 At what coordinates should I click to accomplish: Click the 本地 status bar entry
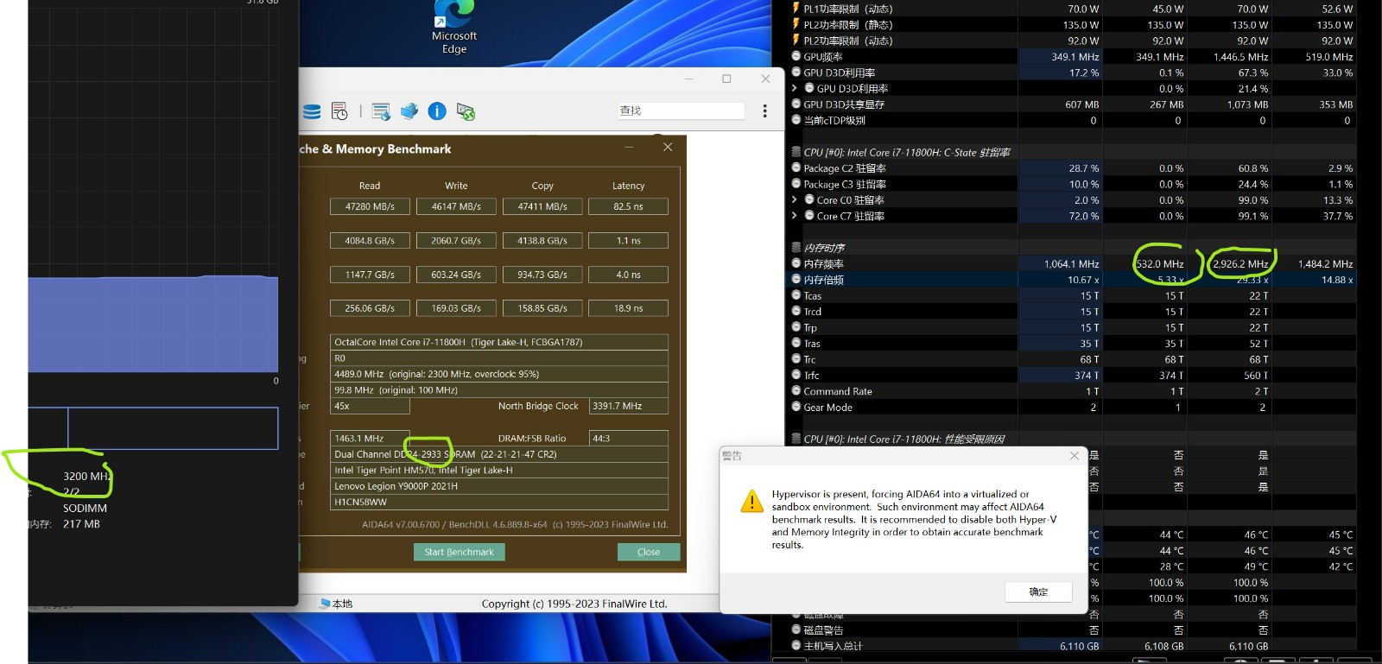pyautogui.click(x=337, y=604)
